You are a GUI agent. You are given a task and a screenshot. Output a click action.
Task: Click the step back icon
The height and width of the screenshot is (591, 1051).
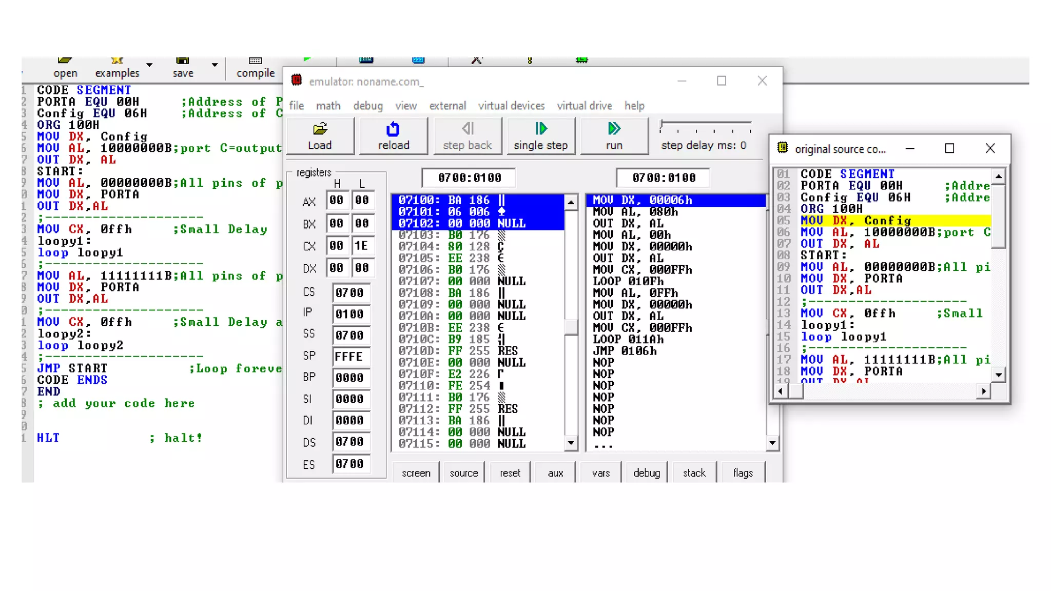[467, 129]
